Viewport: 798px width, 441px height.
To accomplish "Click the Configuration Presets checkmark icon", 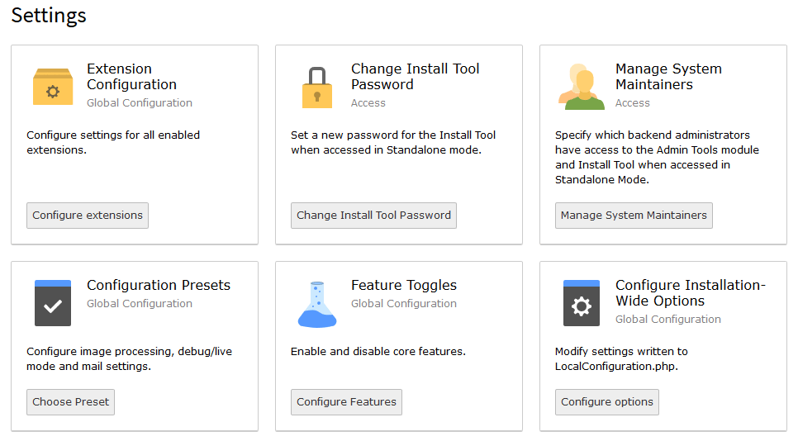I will (53, 303).
